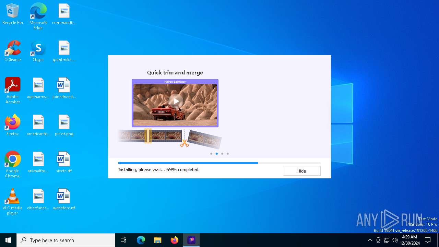Click the scissors icon on filmstrip
This screenshot has width=439, height=247.
[185, 143]
